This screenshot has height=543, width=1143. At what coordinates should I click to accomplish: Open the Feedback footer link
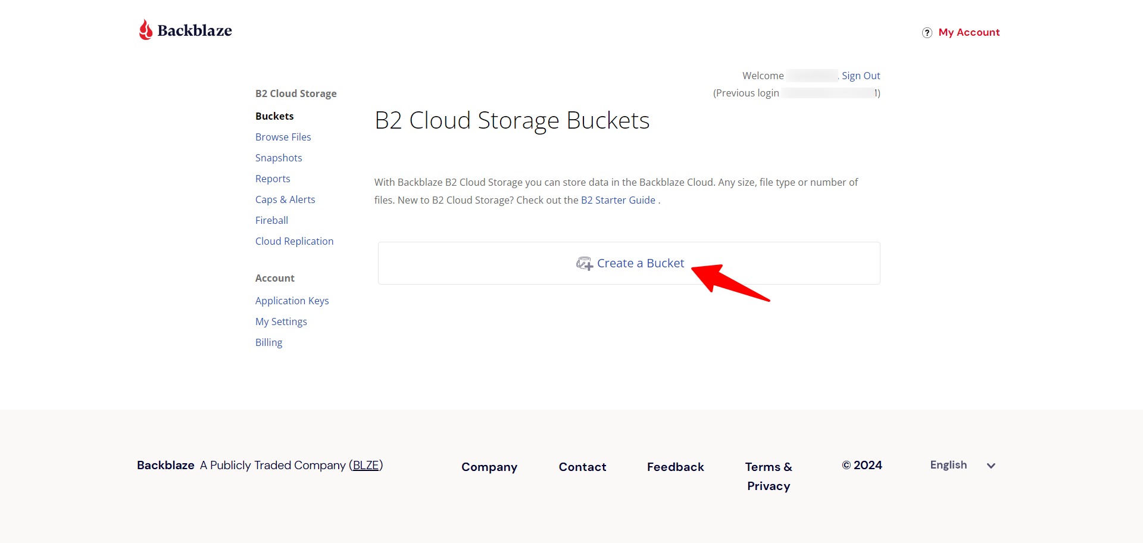(x=676, y=467)
